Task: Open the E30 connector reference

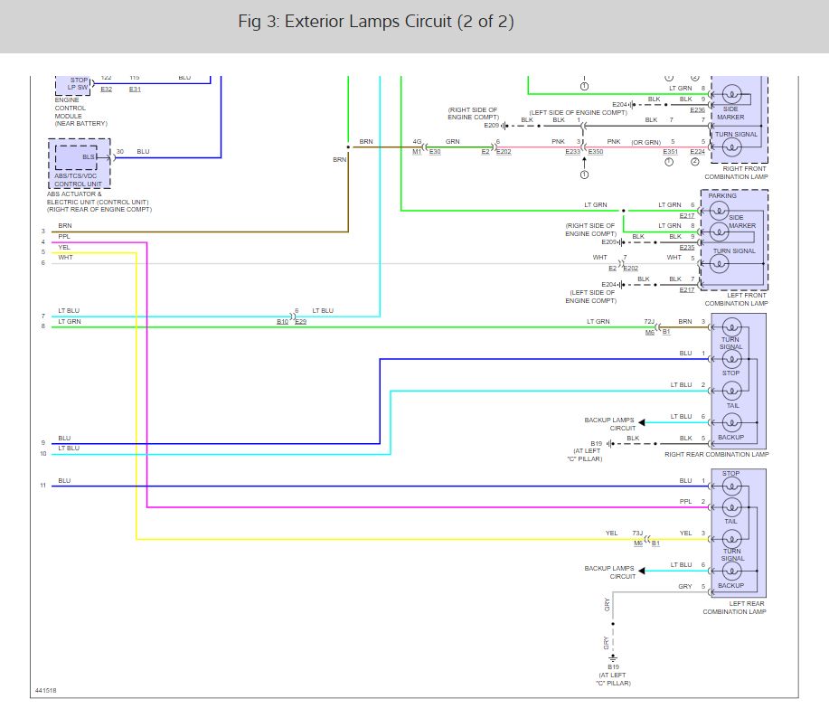Action: pos(435,152)
